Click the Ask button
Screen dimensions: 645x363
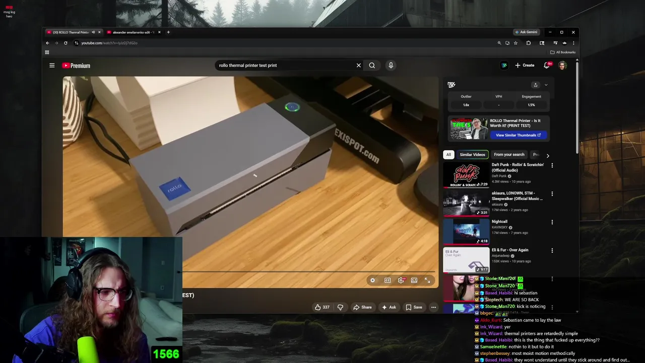point(389,307)
